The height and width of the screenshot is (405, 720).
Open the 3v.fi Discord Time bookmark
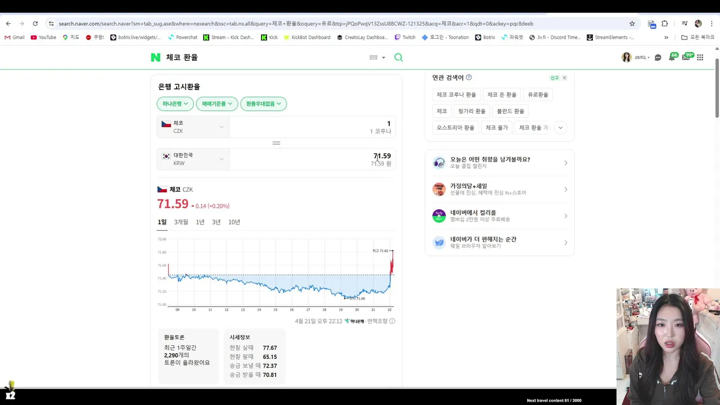554,37
